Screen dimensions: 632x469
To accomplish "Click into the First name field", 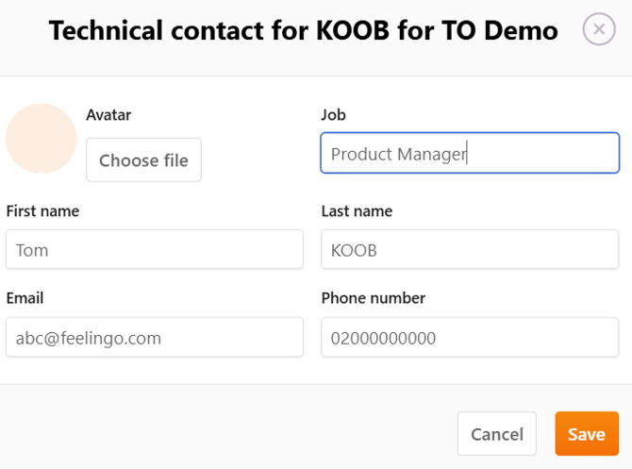I will click(x=155, y=250).
